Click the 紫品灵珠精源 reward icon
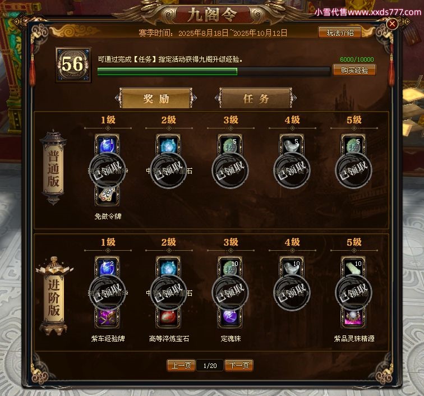 click(x=353, y=317)
